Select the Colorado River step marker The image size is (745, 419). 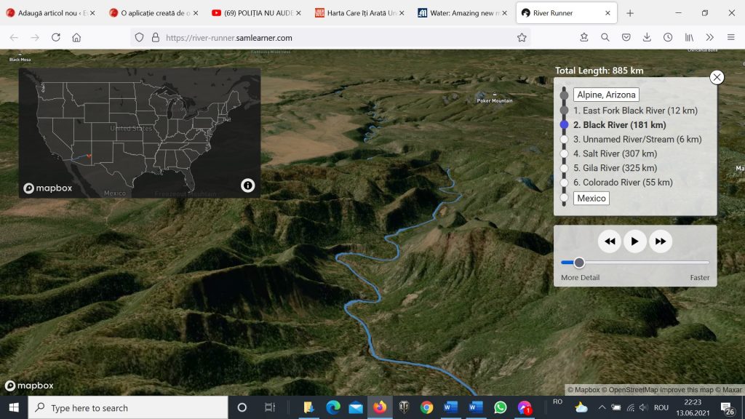click(564, 183)
